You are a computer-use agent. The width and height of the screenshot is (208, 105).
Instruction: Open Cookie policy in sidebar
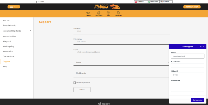(9, 47)
